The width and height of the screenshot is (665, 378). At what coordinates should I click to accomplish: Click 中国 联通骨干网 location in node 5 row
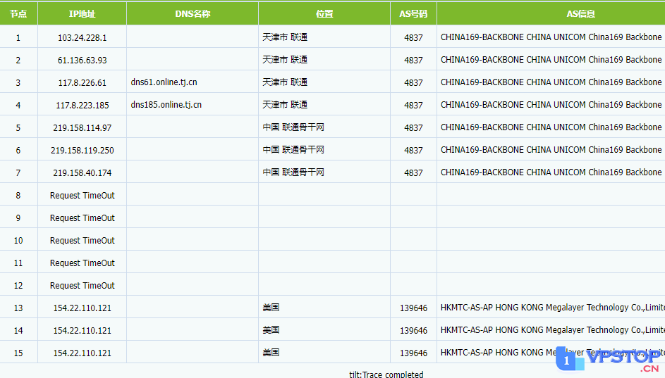293,127
